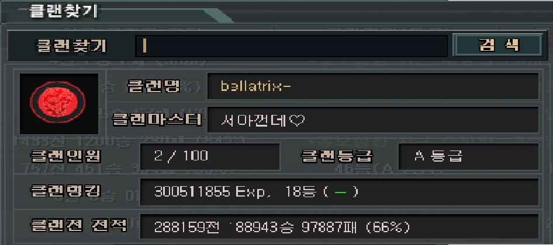This screenshot has width=553, height=245.
Task: Click the 클랜인원 label
Action: coord(65,156)
